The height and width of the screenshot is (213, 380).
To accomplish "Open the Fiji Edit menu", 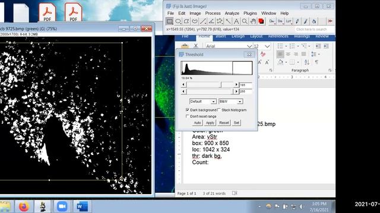I will click(x=182, y=13).
